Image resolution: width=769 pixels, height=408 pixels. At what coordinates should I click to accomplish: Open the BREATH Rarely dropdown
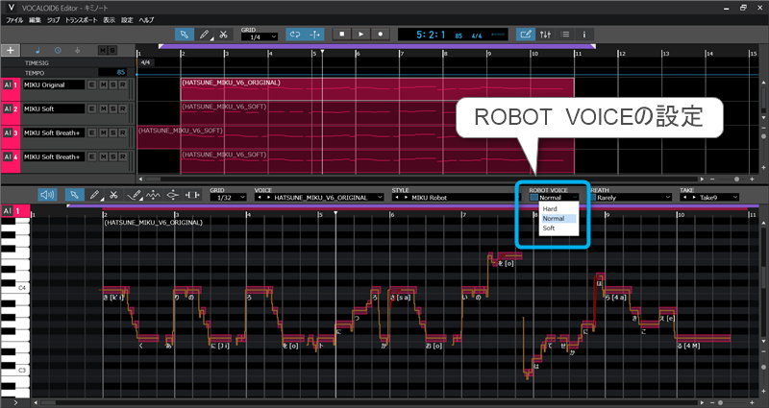[632, 198]
